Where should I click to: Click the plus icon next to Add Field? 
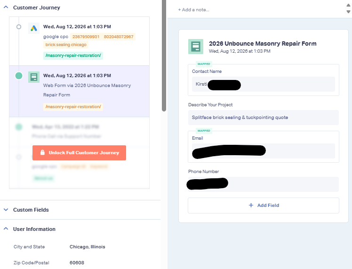click(x=251, y=206)
